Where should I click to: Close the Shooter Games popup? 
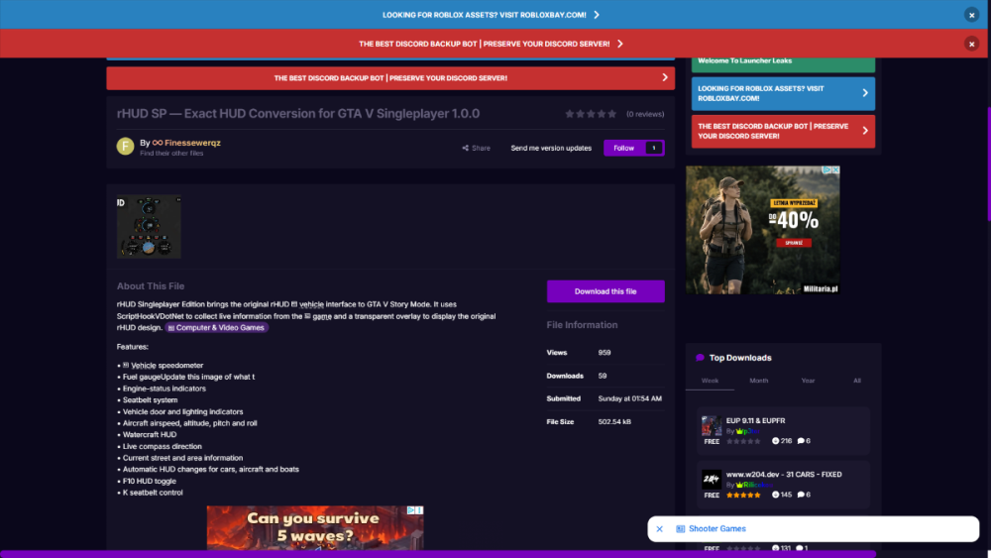pos(659,529)
